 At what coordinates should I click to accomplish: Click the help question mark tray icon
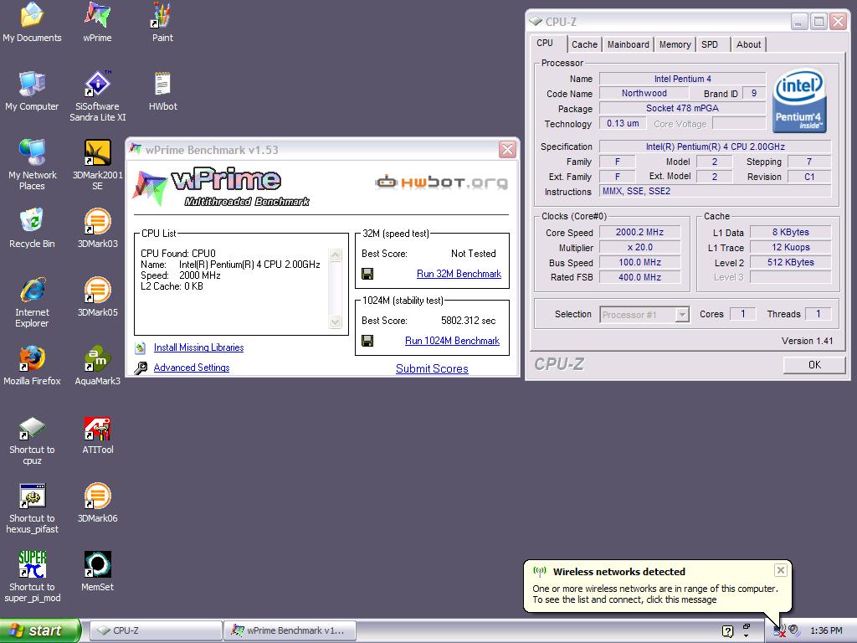[727, 631]
